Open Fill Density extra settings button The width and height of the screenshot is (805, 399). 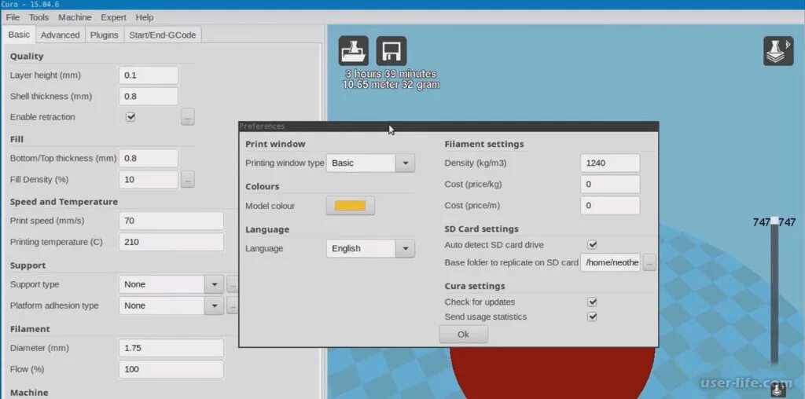point(187,180)
